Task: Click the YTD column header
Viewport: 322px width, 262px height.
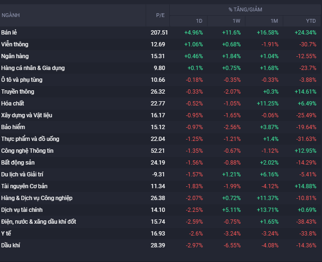Action: tap(311, 21)
